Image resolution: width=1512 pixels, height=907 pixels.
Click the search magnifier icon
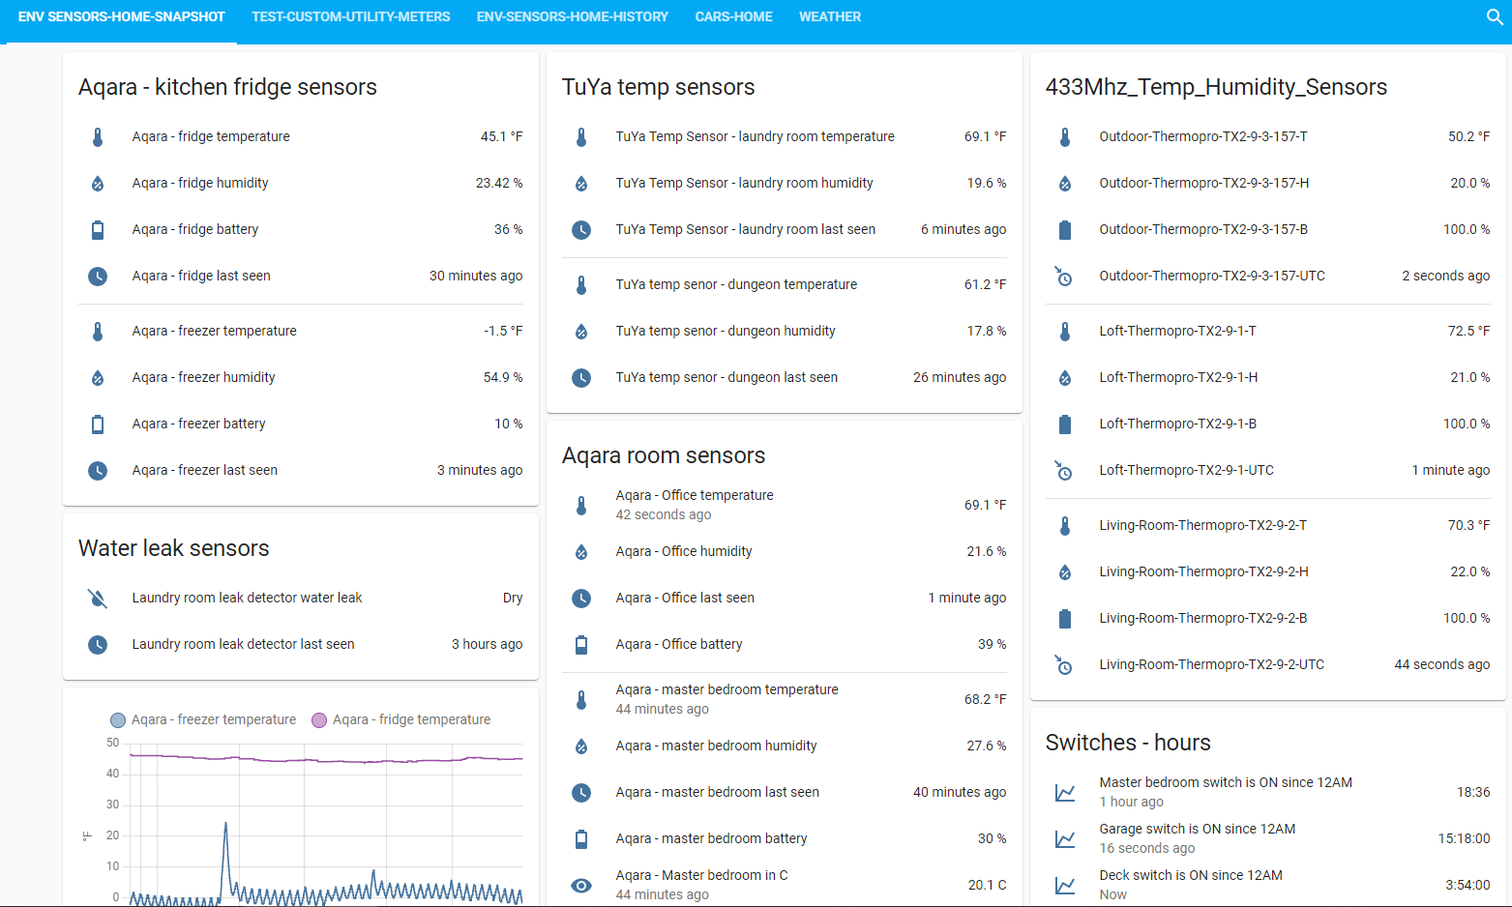pos(1494,17)
